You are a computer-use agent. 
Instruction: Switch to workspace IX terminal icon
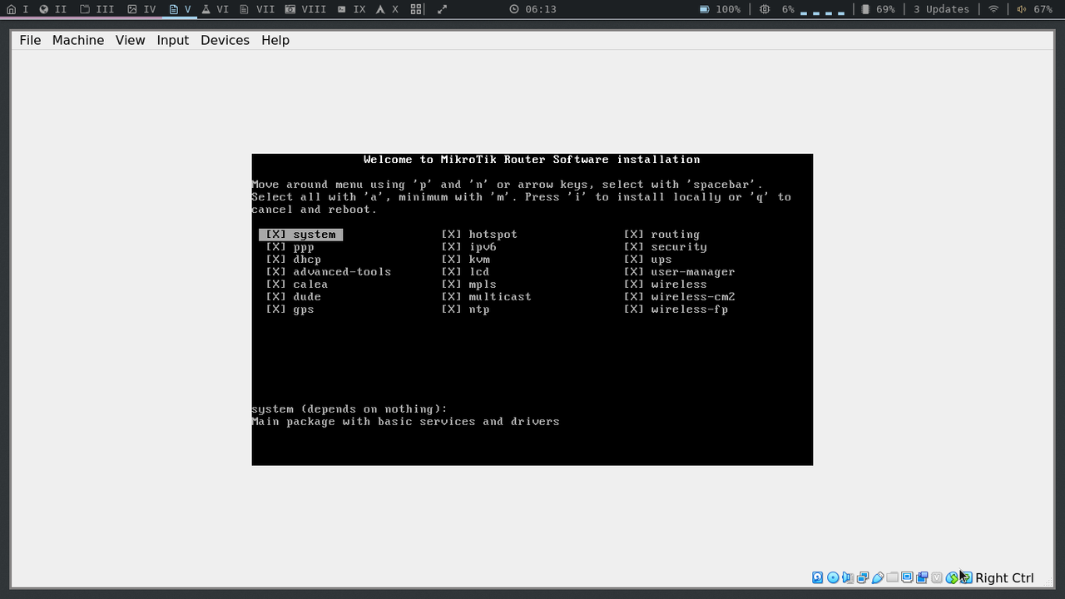point(343,9)
